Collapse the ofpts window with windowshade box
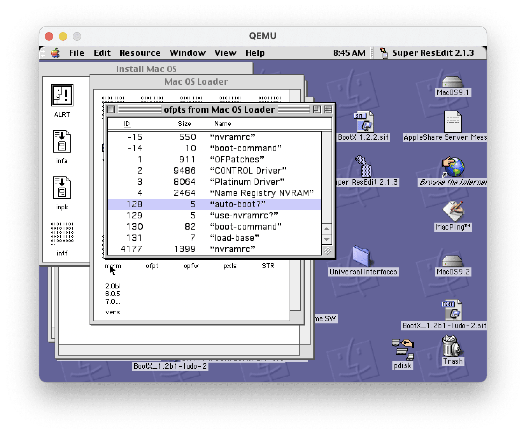This screenshot has width=526, height=434. (328, 110)
